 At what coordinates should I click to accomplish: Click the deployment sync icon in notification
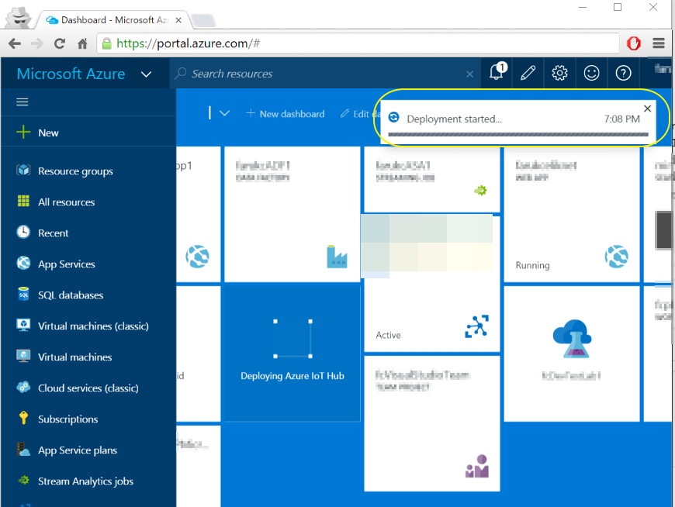tap(393, 117)
